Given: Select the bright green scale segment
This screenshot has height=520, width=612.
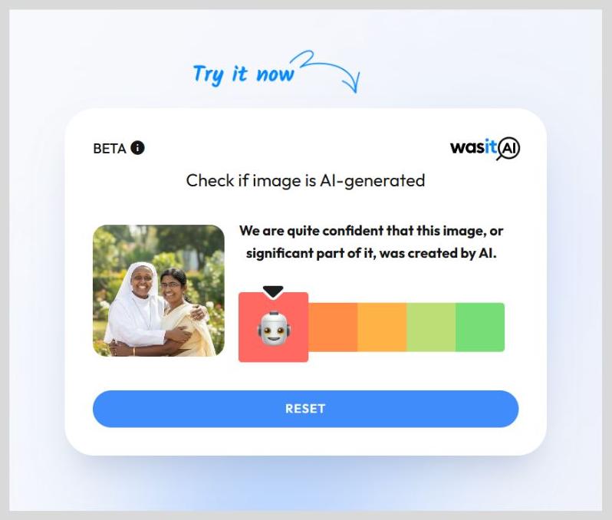Looking at the screenshot, I should pyautogui.click(x=480, y=327).
